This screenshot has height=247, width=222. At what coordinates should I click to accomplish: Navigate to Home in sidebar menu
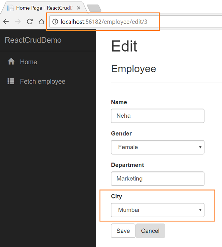pos(28,62)
